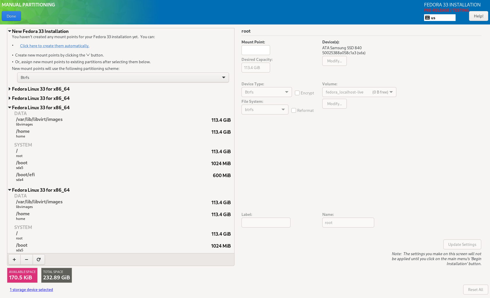Open the '1 storage device selected' link
Screen dimensions: 490x298
click(x=31, y=290)
